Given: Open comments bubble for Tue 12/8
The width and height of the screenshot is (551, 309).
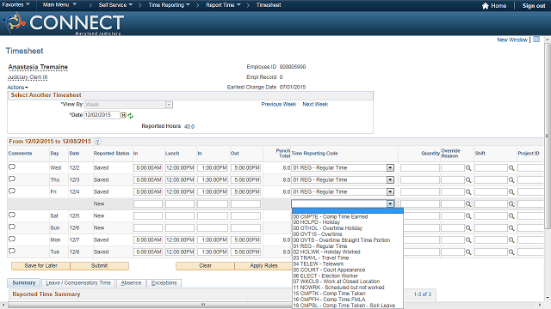Looking at the screenshot, I should [12, 251].
